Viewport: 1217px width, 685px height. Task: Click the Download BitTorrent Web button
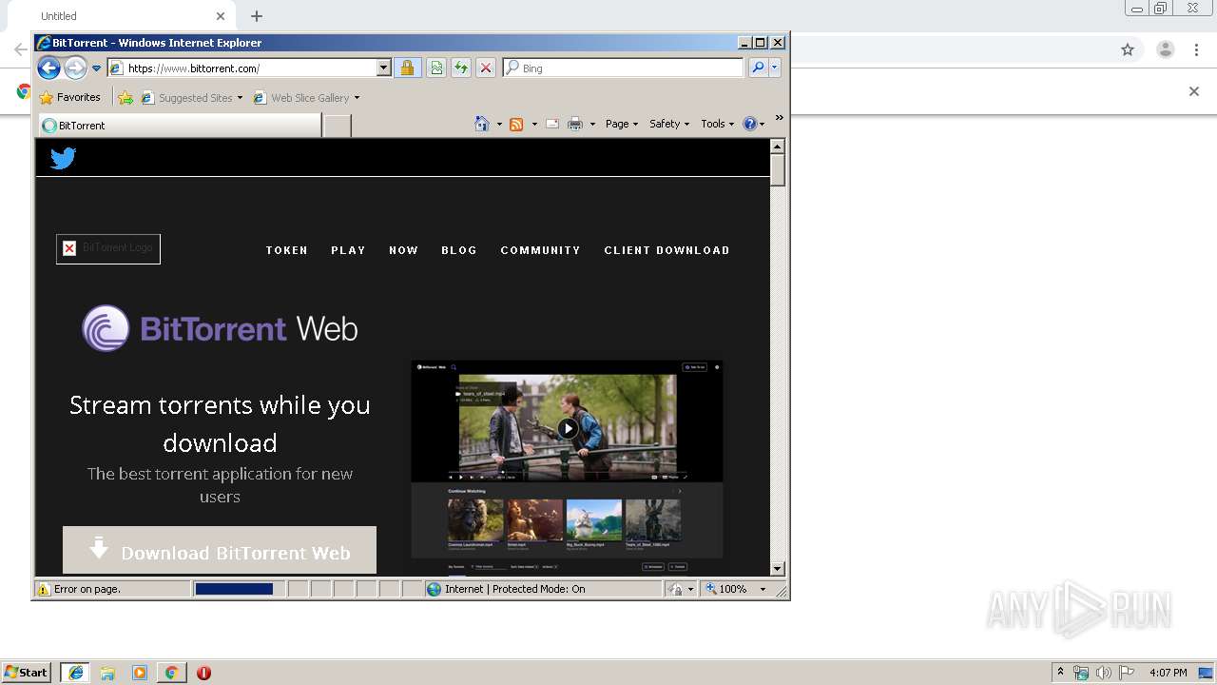coord(220,551)
